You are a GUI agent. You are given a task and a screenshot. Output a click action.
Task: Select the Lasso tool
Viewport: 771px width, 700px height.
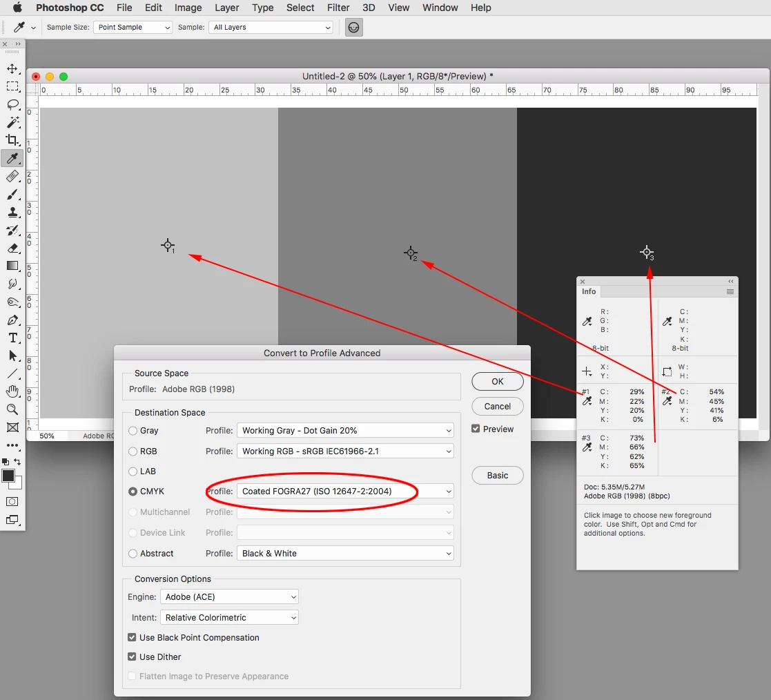click(12, 104)
